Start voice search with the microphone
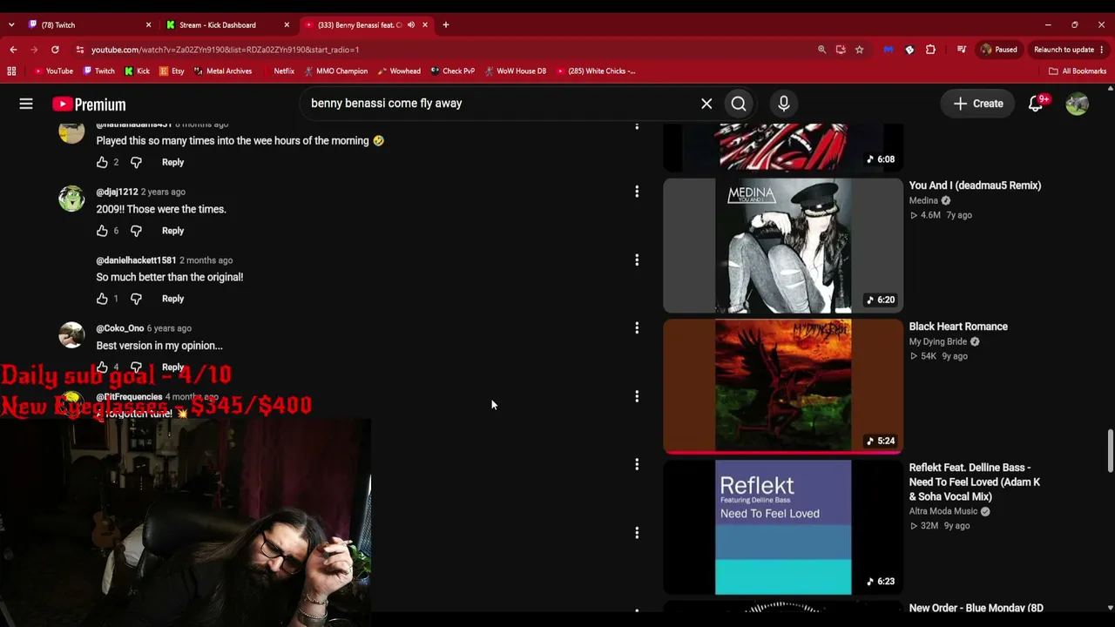 [784, 104]
